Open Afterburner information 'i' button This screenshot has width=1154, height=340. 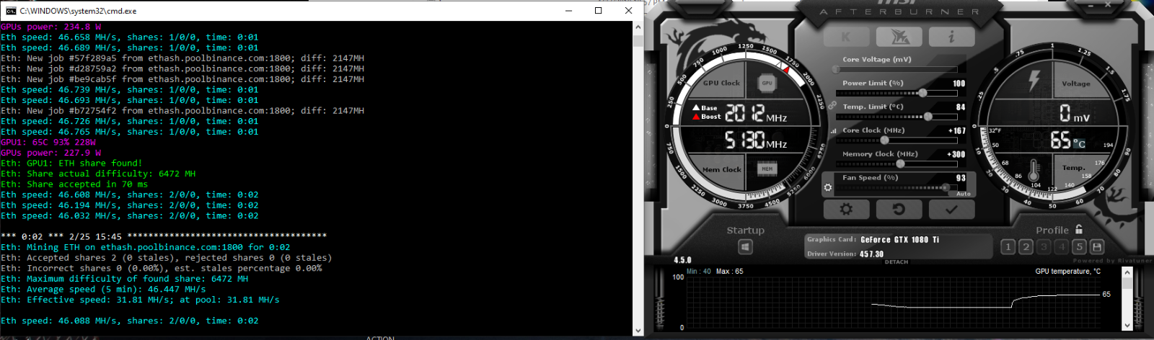point(951,37)
